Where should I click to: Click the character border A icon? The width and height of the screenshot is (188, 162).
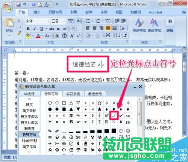78,21
